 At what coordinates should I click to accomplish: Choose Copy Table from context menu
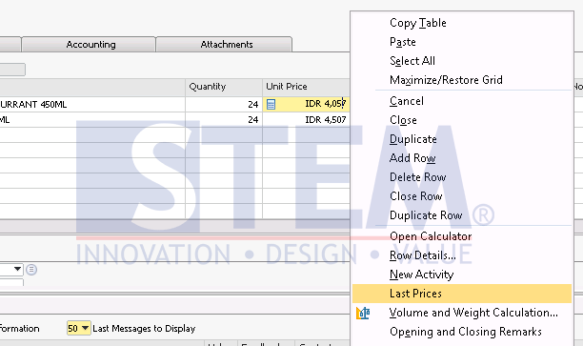(461, 23)
